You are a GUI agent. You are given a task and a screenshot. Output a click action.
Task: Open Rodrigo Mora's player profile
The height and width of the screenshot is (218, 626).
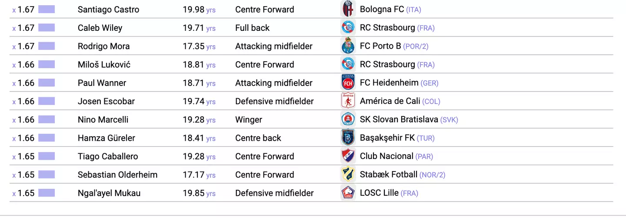[x=103, y=46]
